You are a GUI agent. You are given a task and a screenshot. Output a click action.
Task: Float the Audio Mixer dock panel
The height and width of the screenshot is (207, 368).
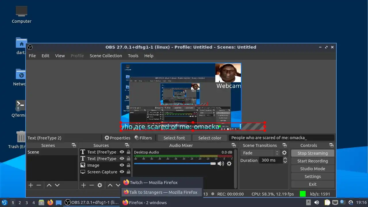[234, 145]
